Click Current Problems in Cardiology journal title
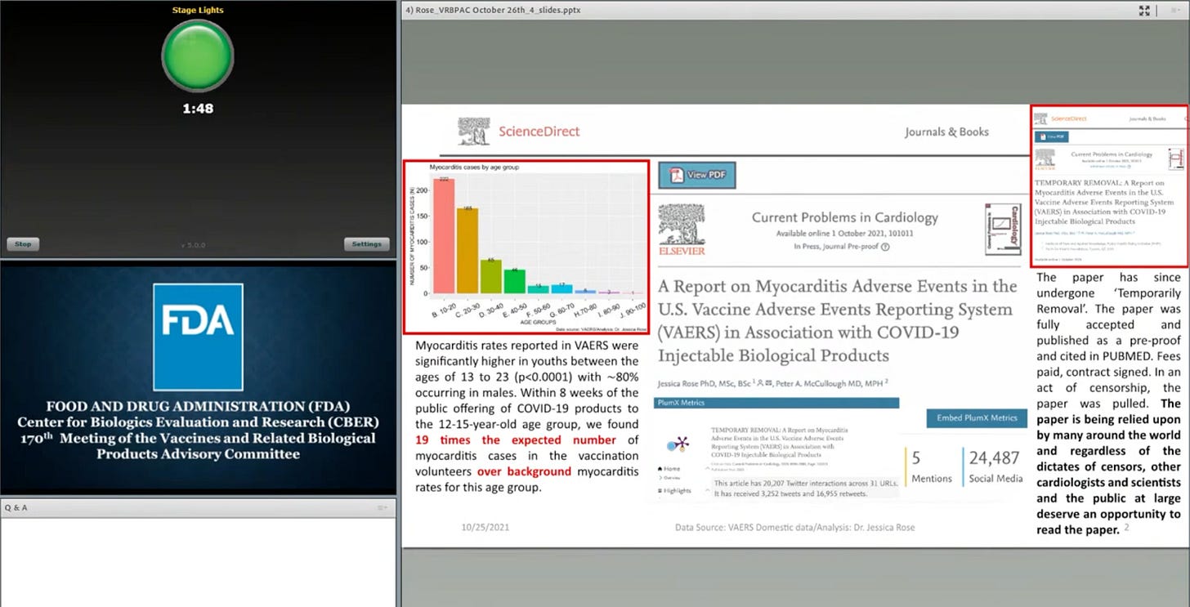 tap(844, 218)
